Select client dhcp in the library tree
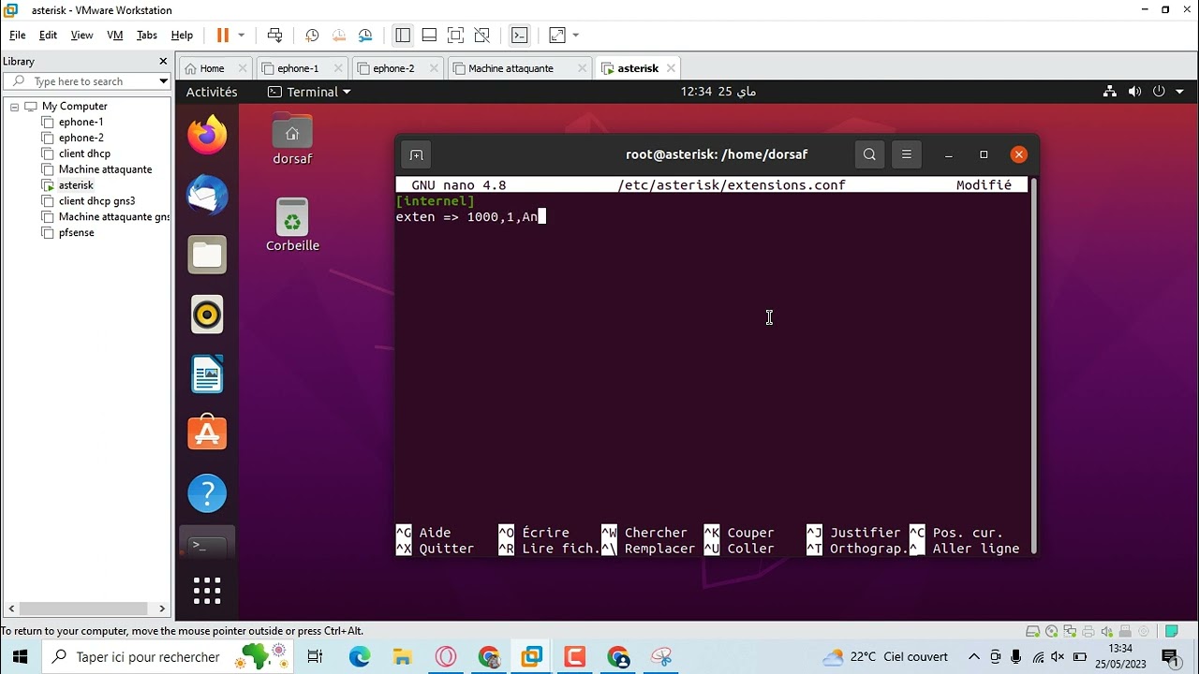Viewport: 1199px width, 674px height. (x=84, y=154)
